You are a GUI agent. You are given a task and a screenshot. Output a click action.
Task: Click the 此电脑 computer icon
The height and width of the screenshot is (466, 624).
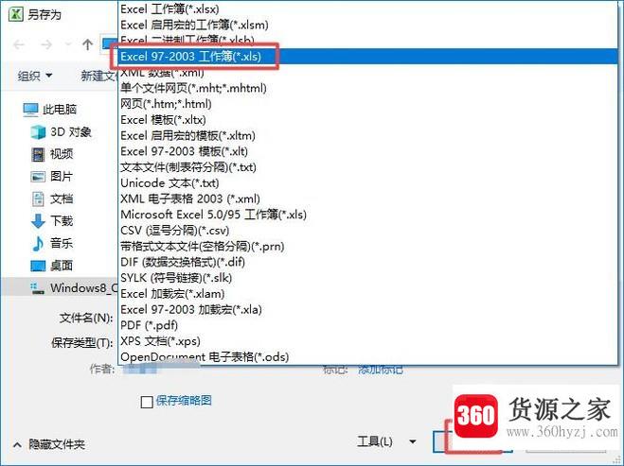pos(30,110)
